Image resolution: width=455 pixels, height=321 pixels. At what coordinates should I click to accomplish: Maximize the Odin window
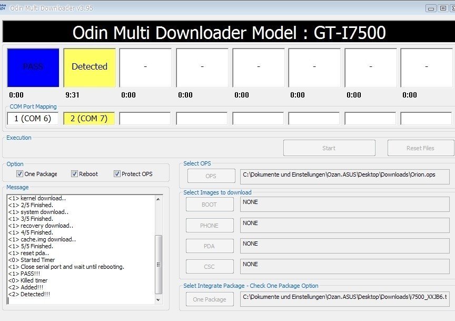pos(443,8)
